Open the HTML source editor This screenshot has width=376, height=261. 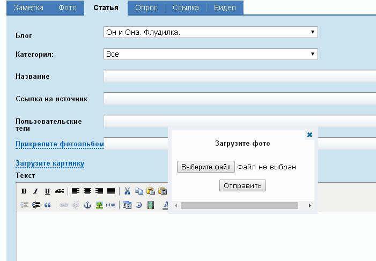pyautogui.click(x=110, y=205)
